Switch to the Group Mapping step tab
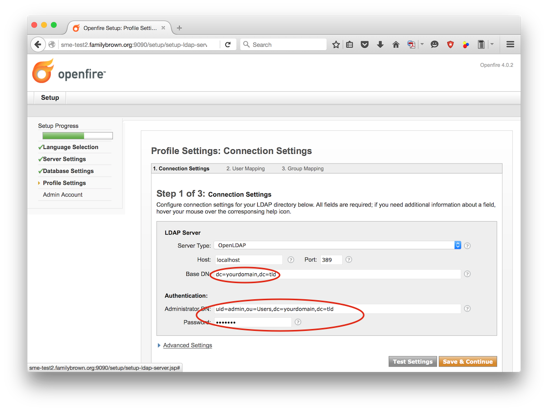 tap(303, 168)
